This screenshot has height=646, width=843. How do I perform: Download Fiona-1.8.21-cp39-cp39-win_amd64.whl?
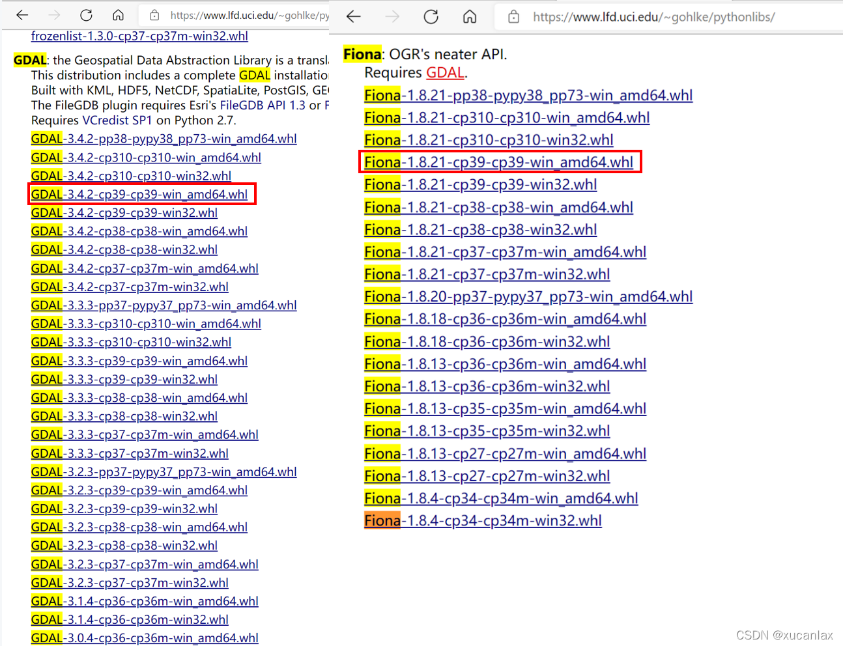pyautogui.click(x=498, y=162)
